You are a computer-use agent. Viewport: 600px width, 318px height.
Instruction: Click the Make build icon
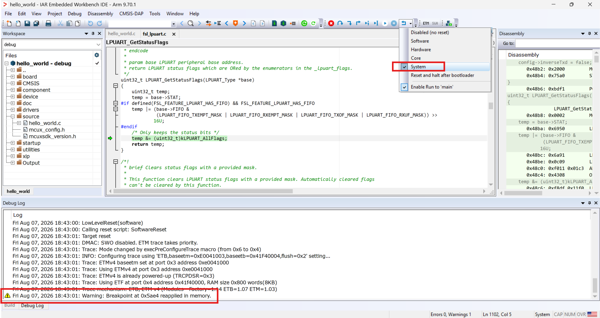pyautogui.click(x=283, y=23)
